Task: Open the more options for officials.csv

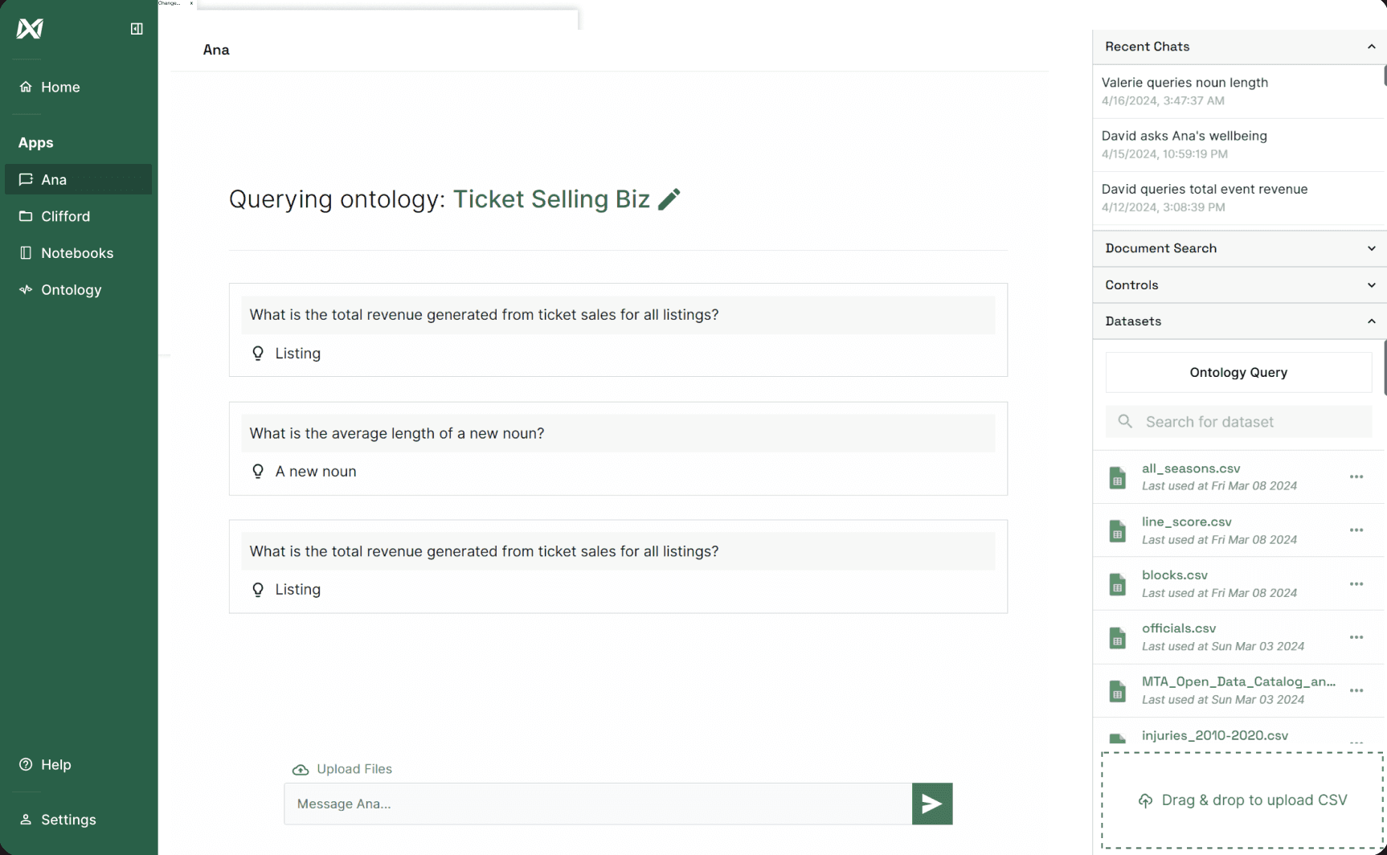Action: (1356, 637)
